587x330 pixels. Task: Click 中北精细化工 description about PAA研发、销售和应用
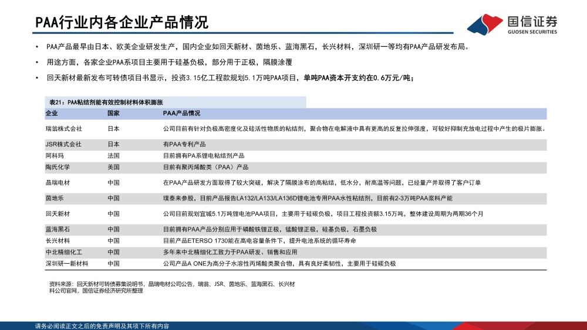(x=230, y=252)
